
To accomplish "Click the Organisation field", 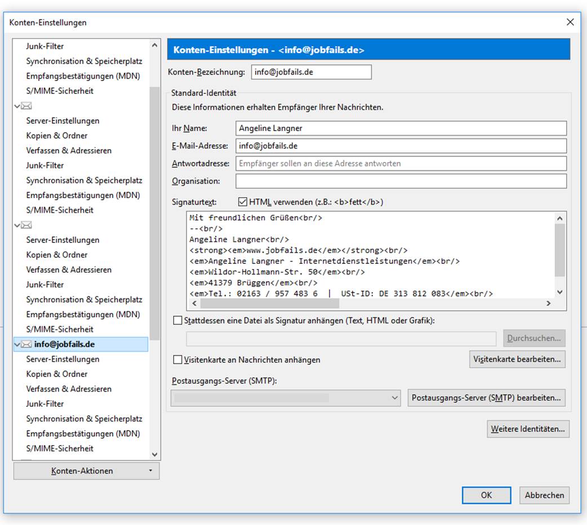I will tap(401, 181).
